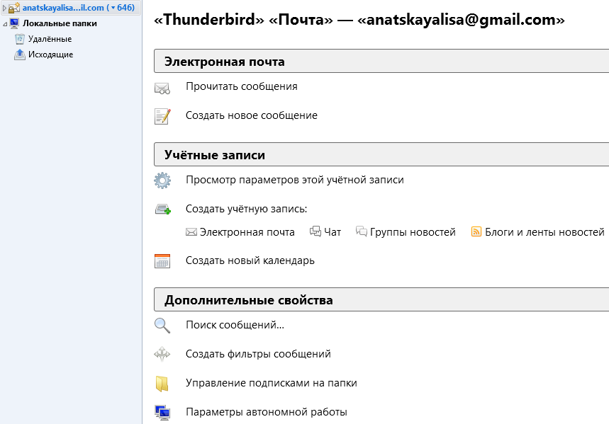The height and width of the screenshot is (424, 609).
Task: Click the folder subscriptions folder icon
Action: [162, 384]
